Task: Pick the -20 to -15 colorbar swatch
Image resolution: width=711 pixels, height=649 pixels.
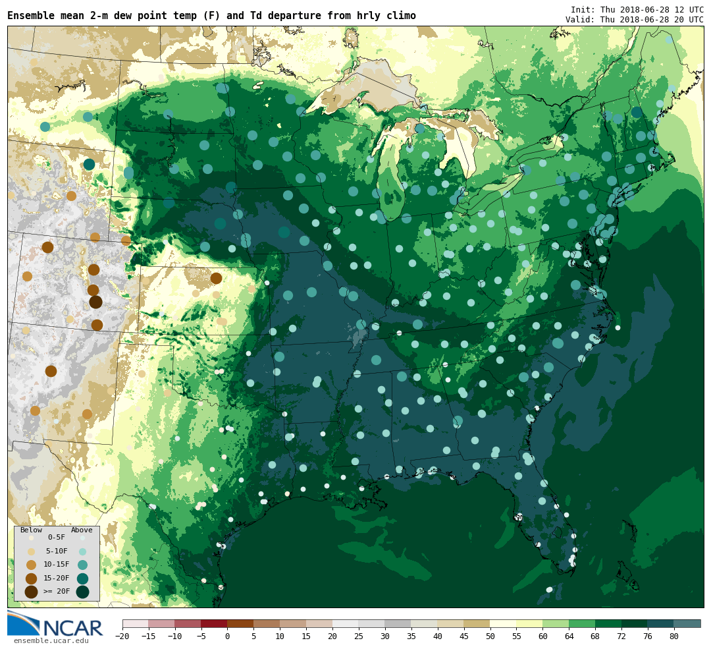Action: pos(136,623)
